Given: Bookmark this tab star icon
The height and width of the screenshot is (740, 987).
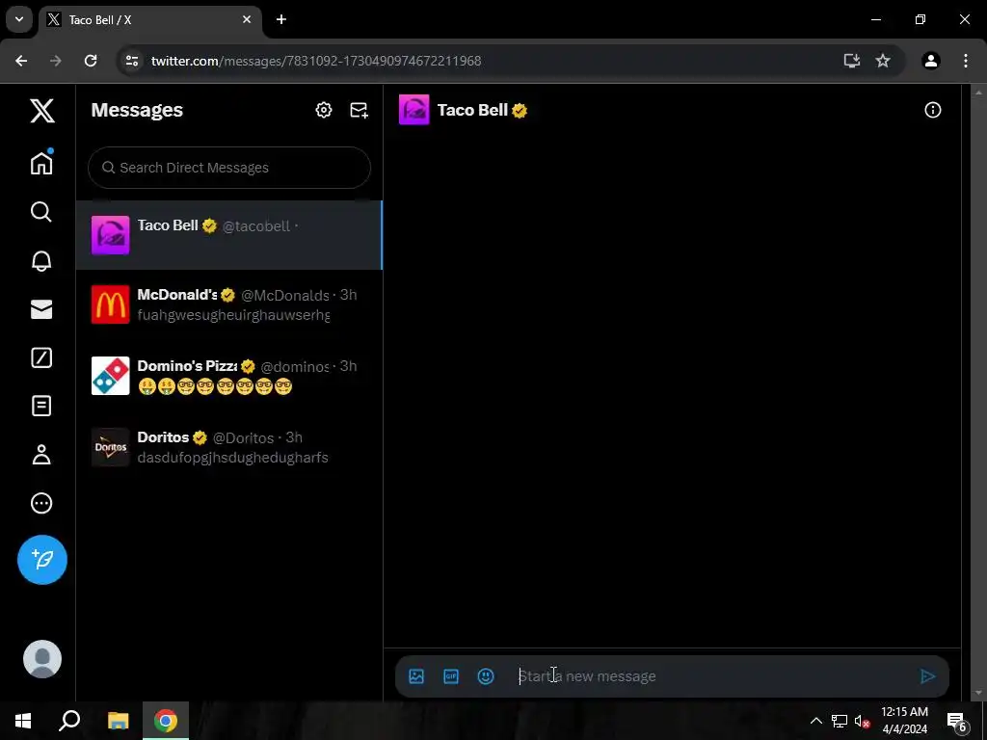Looking at the screenshot, I should click(883, 61).
